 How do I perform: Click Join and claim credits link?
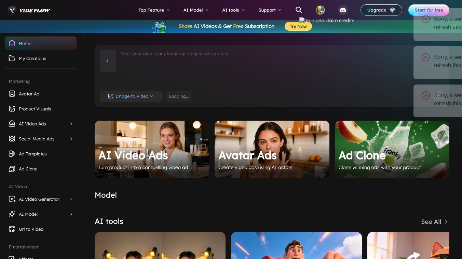pyautogui.click(x=327, y=20)
